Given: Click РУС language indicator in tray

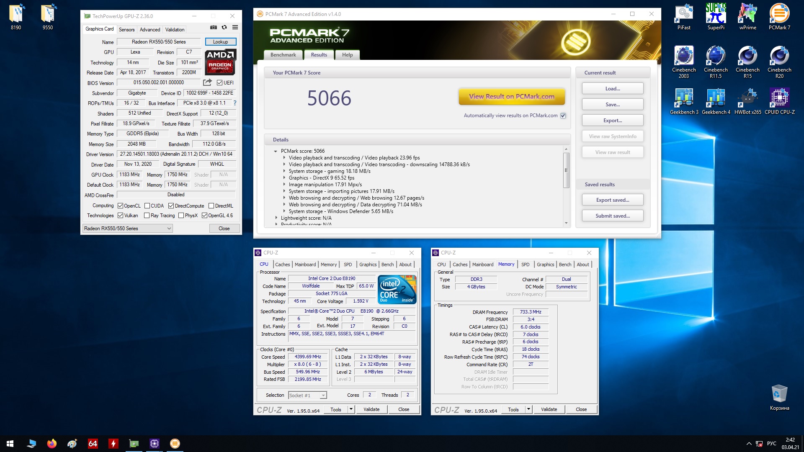Looking at the screenshot, I should coord(772,444).
